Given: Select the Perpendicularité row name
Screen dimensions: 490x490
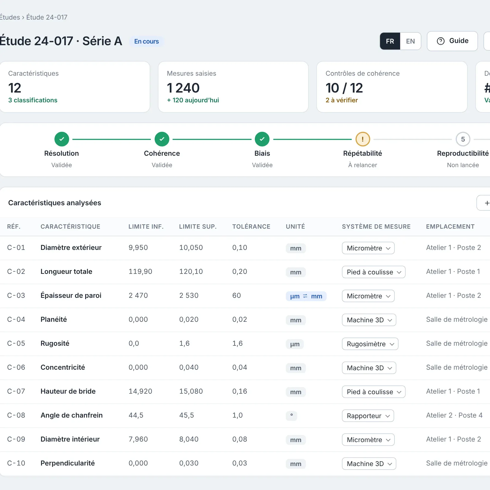Looking at the screenshot, I should [x=68, y=463].
